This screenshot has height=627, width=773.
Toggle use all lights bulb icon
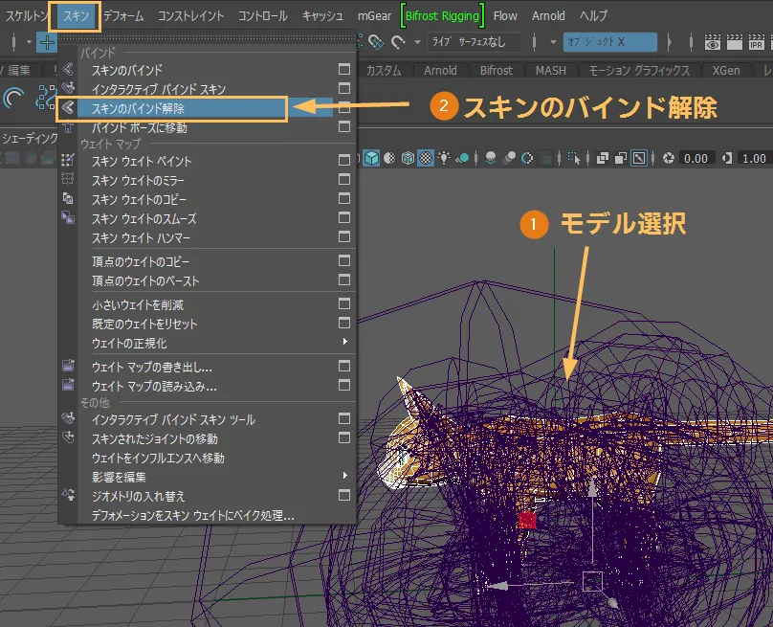444,158
